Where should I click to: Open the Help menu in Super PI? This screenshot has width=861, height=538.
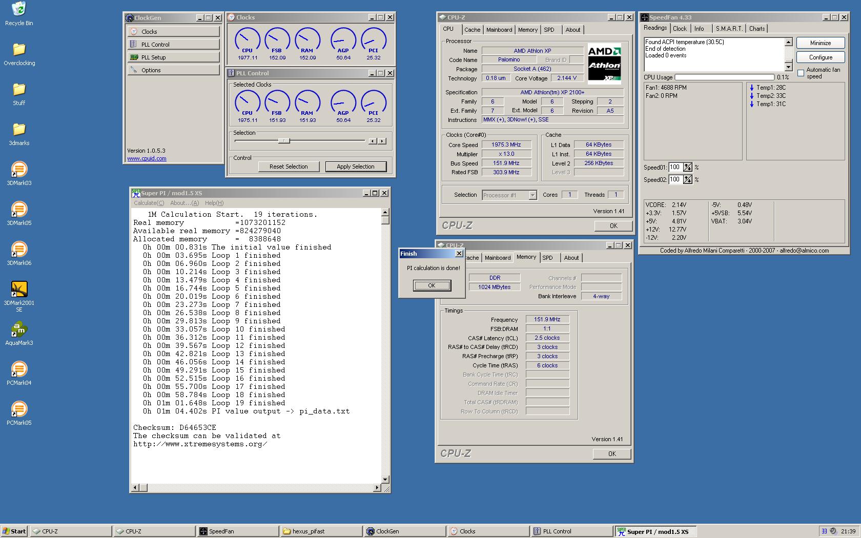214,203
